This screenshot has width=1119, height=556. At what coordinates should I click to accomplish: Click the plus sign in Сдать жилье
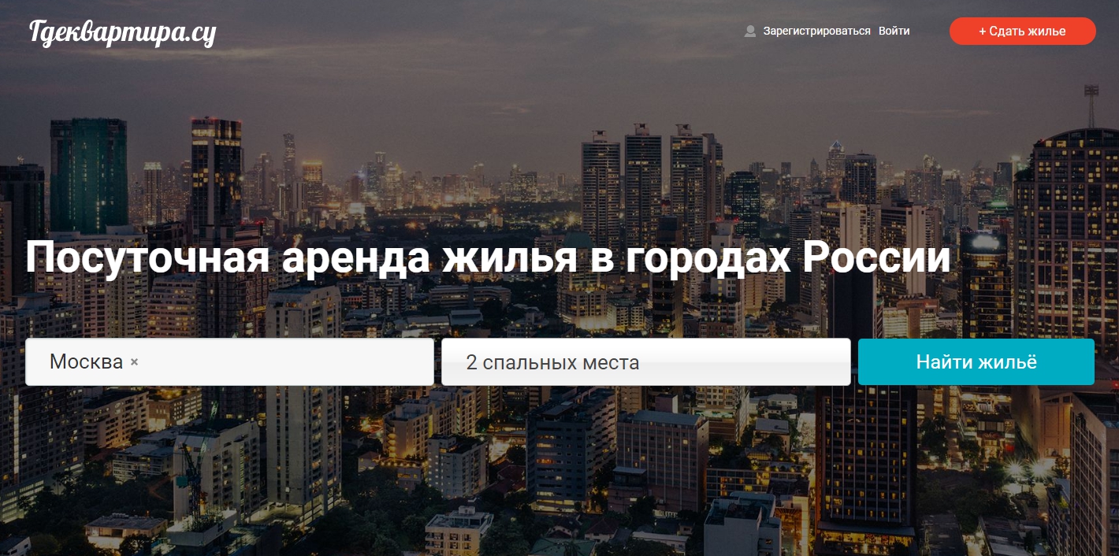[x=983, y=32]
